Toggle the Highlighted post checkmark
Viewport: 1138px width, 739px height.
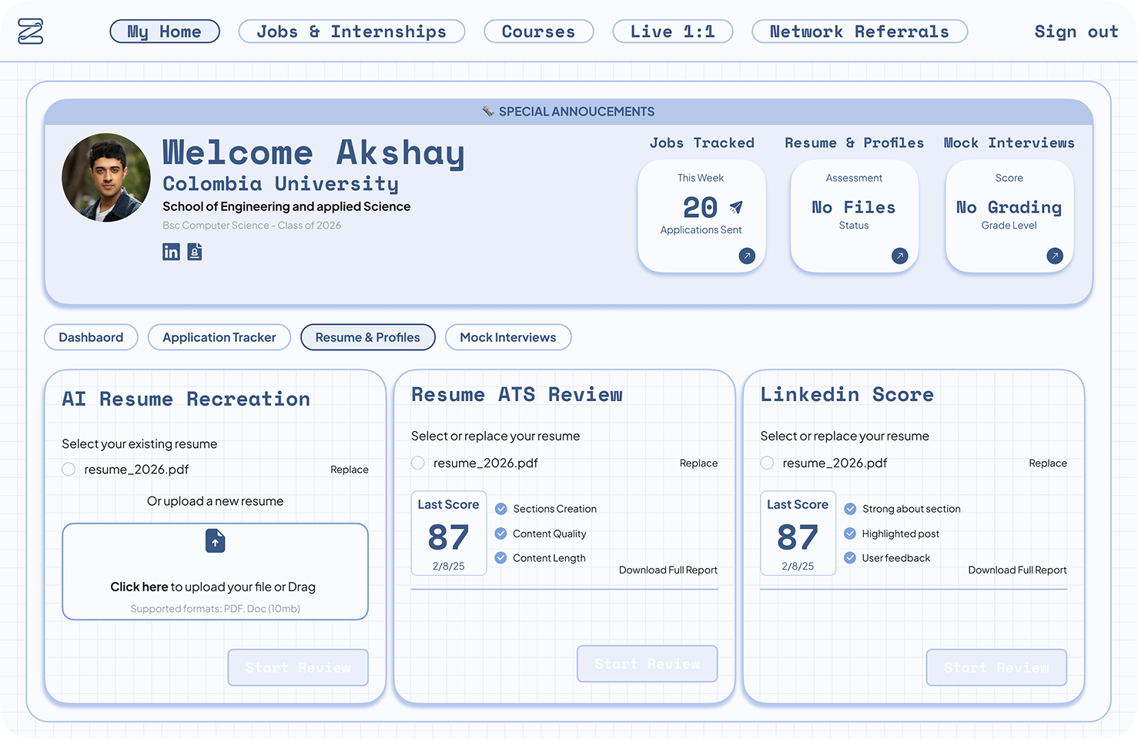click(x=850, y=533)
